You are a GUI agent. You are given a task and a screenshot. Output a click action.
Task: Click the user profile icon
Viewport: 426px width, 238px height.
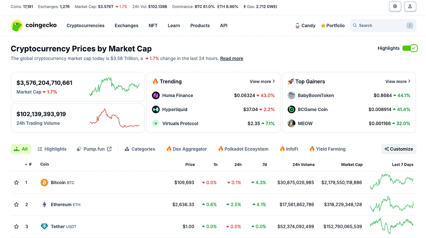coord(410,6)
